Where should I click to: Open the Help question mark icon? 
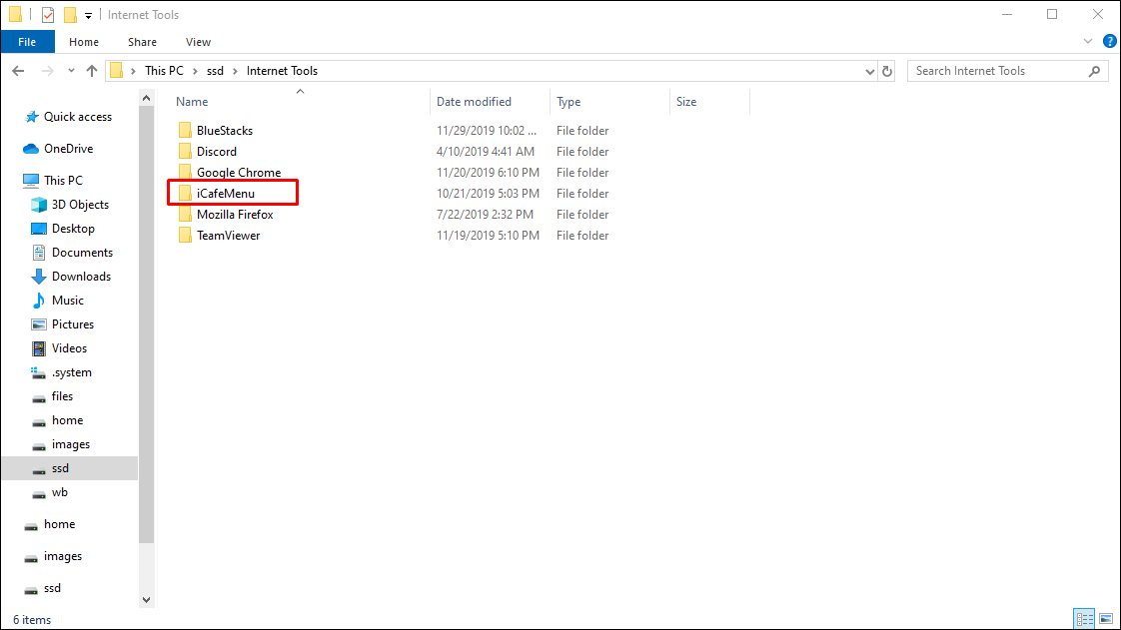click(1108, 41)
